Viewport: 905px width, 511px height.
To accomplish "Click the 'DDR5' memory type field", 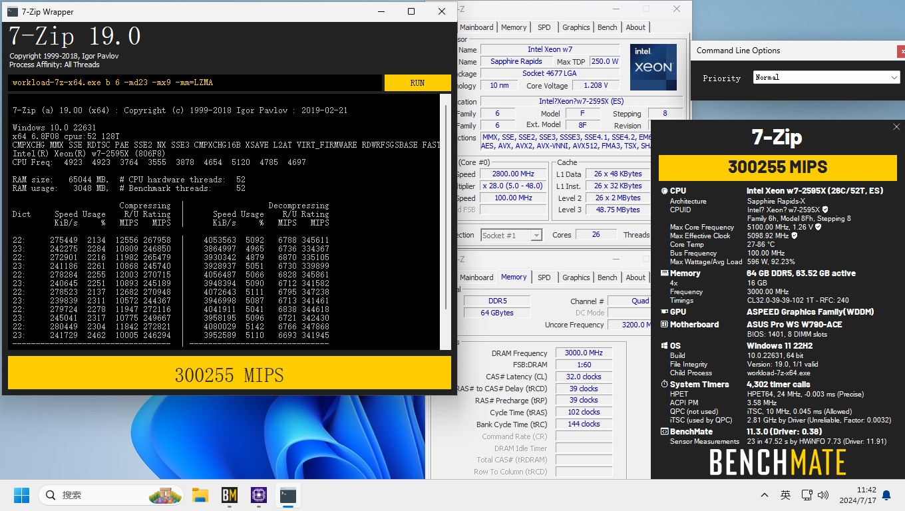I will pos(496,301).
